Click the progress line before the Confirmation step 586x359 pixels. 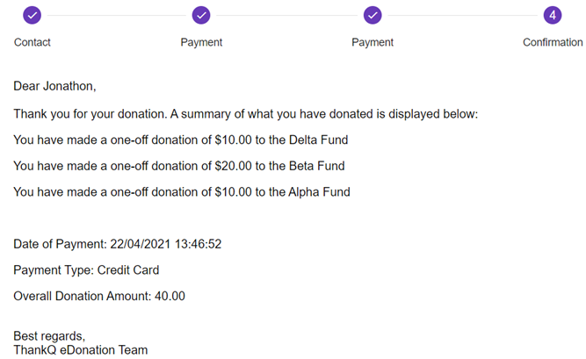point(461,15)
